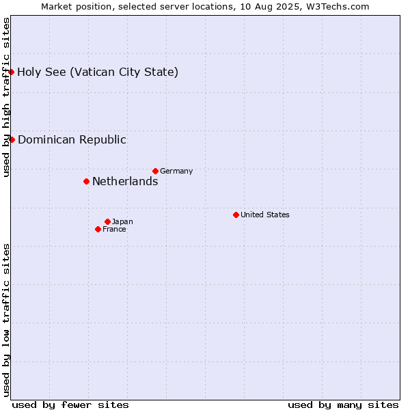The width and height of the screenshot is (410, 410).
Task: Click the Germany red diamond marker
Action: tap(156, 172)
